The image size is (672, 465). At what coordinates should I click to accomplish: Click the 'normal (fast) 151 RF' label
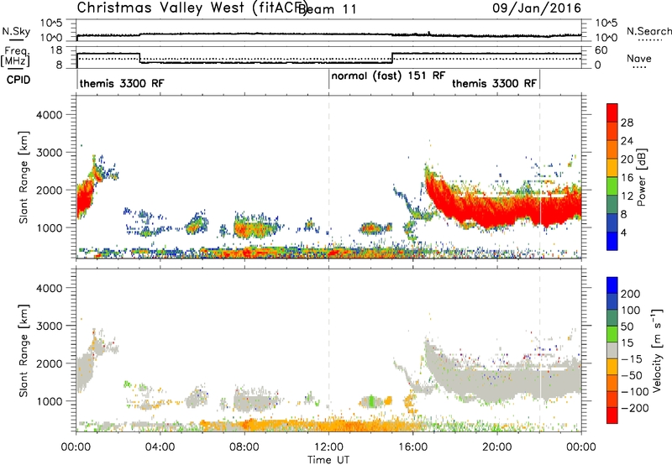[388, 76]
